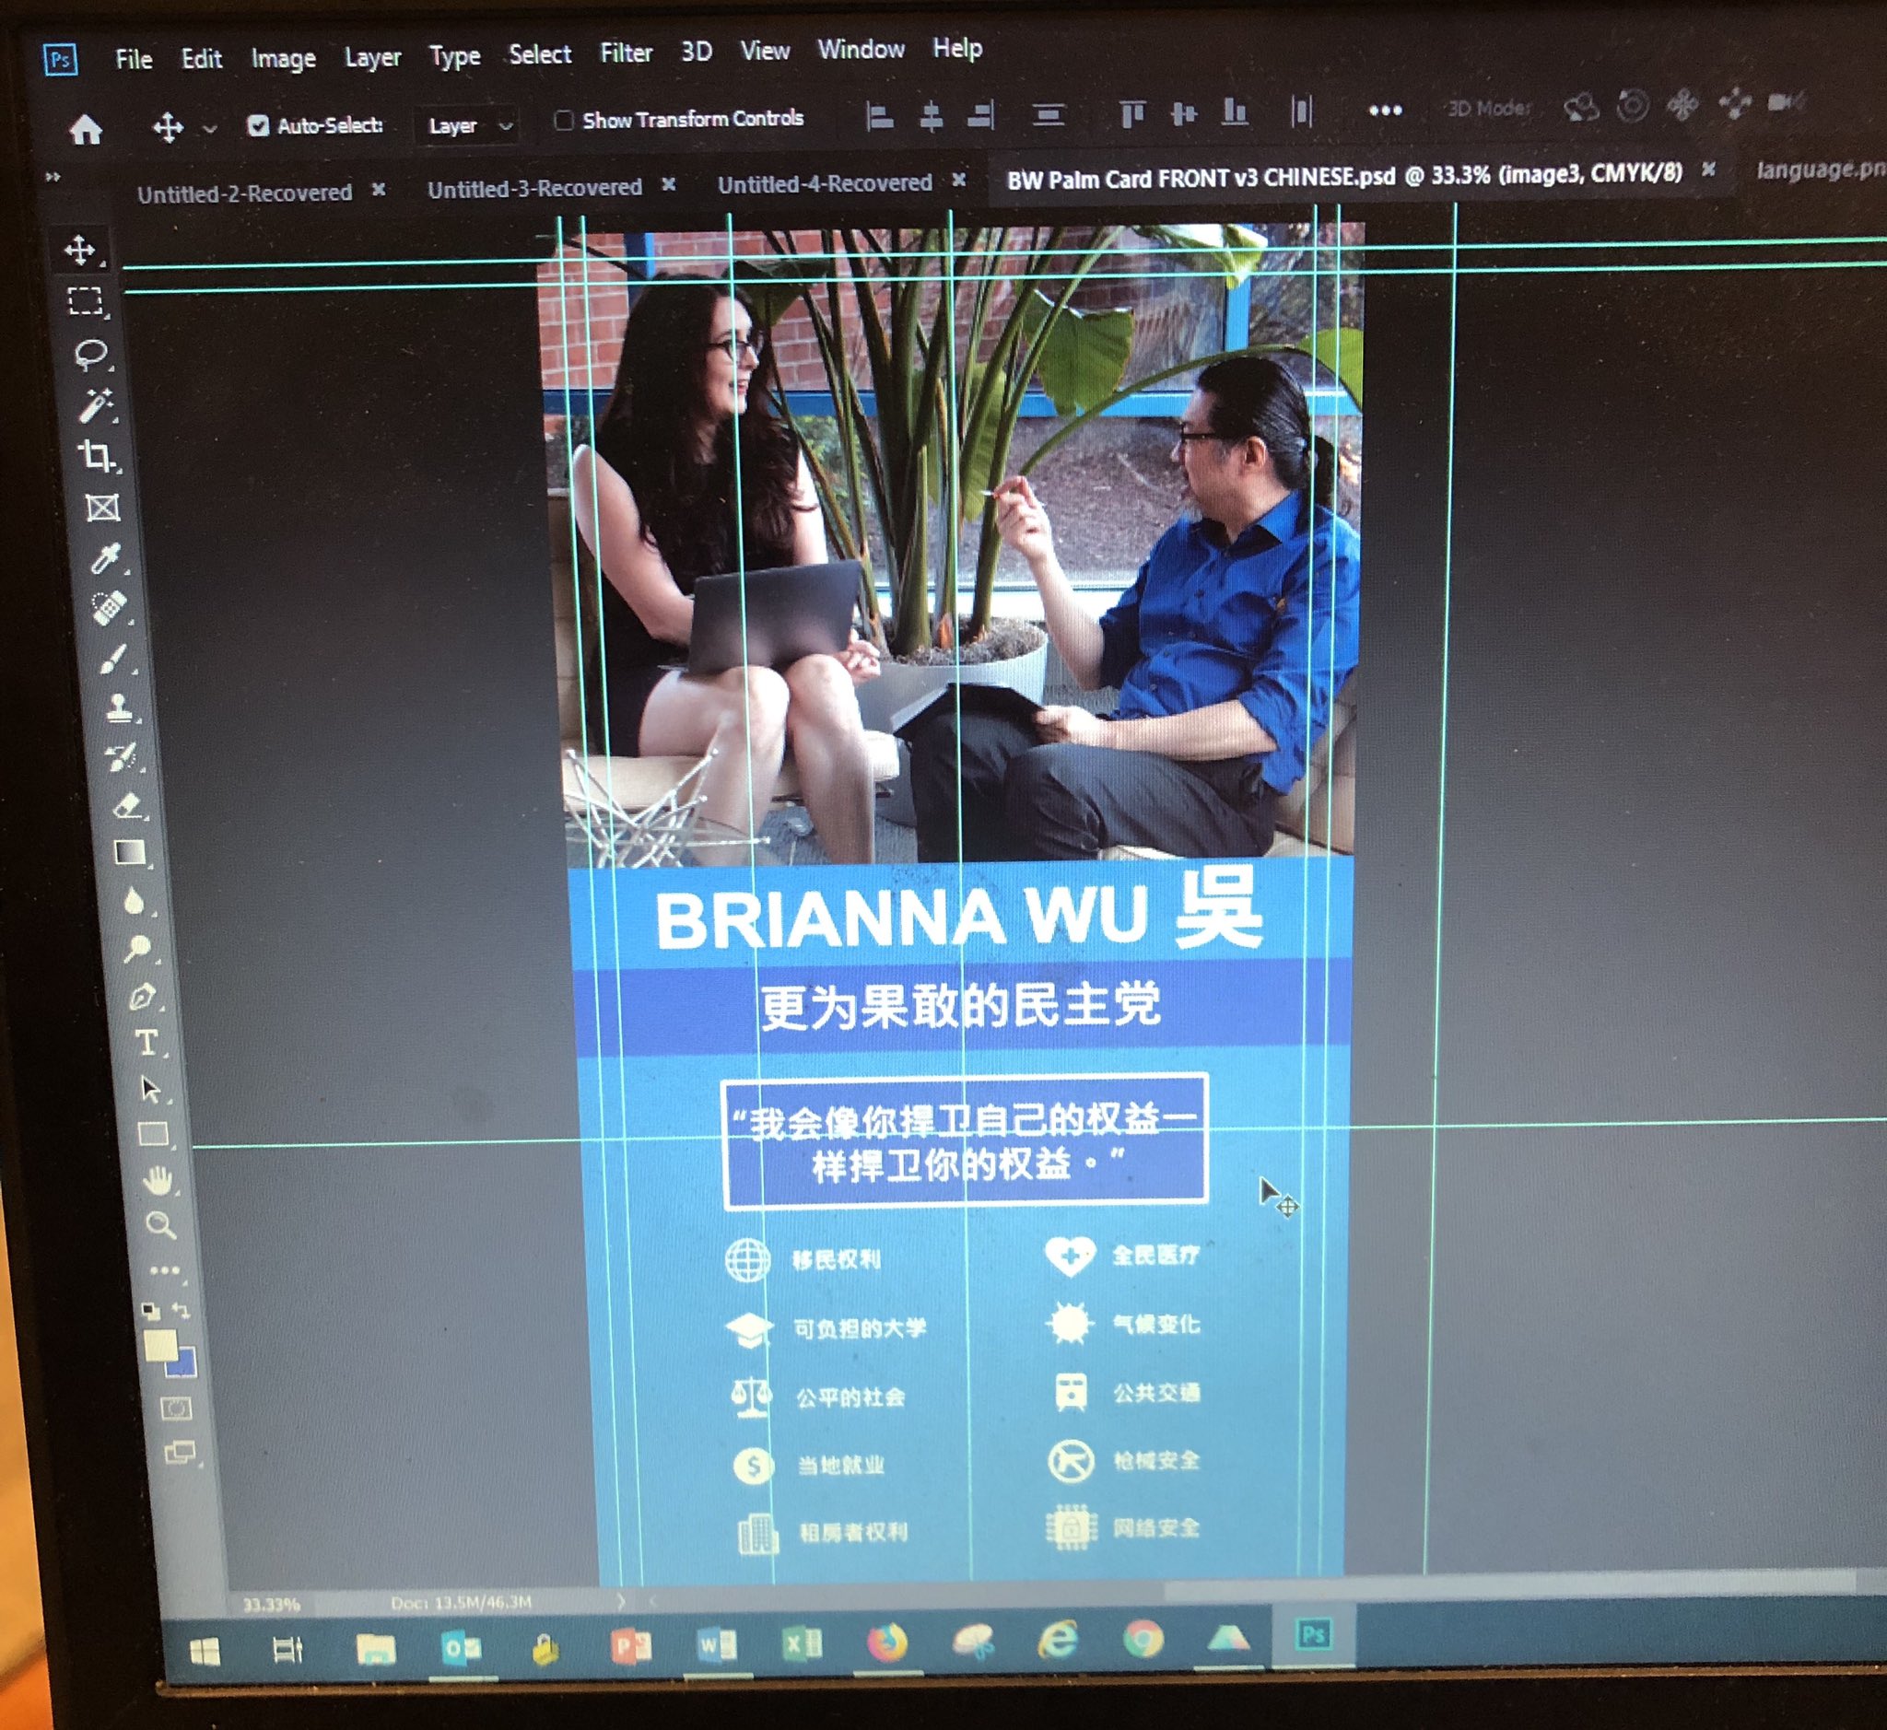Open the Layer menu
The image size is (1887, 1730).
point(373,57)
